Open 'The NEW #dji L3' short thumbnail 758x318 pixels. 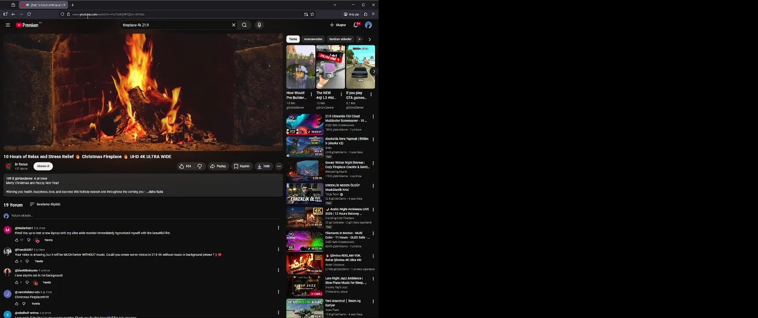tap(330, 67)
